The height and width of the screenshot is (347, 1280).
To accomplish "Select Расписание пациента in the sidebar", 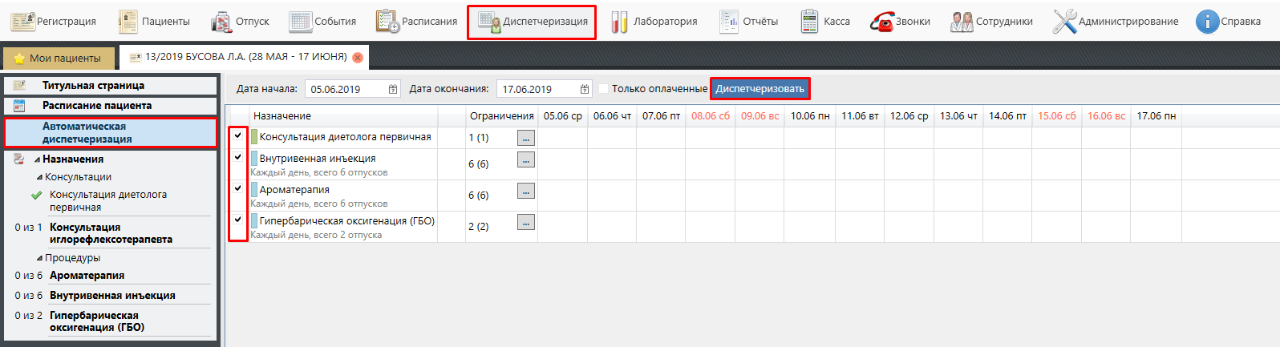I will pos(96,106).
